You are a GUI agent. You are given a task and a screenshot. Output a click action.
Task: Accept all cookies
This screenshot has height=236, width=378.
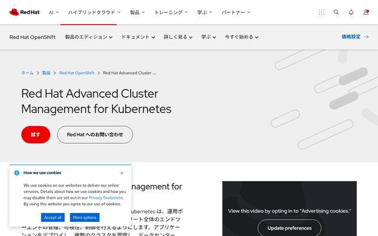[53, 218]
